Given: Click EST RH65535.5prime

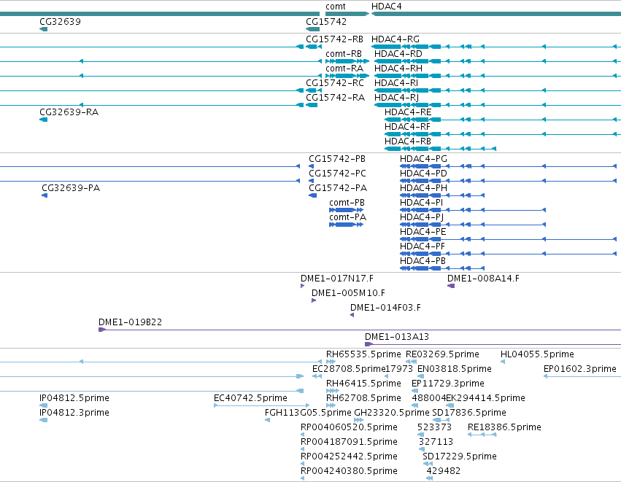Looking at the screenshot, I should click(x=363, y=354).
